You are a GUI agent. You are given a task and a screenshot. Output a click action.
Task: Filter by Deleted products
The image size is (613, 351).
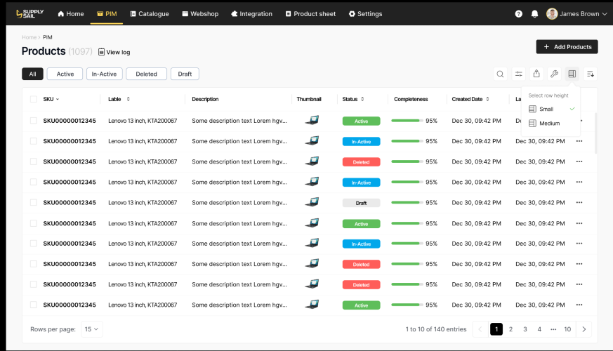pos(146,74)
